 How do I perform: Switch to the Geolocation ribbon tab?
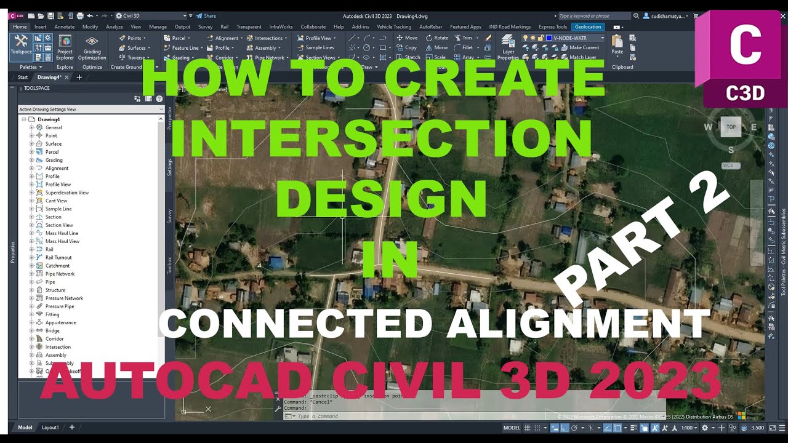click(588, 27)
